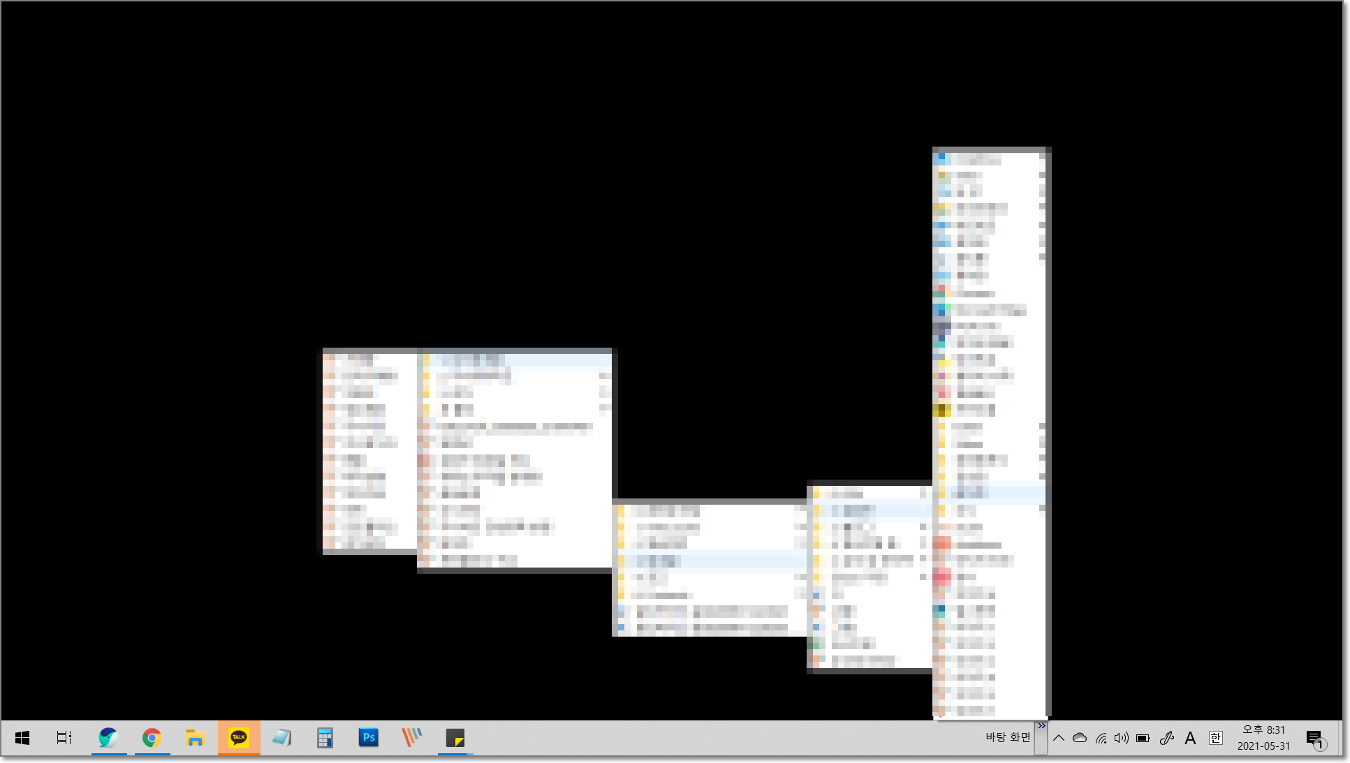Launch Adobe Photoshop from the taskbar
Image resolution: width=1350 pixels, height=763 pixels.
[368, 738]
